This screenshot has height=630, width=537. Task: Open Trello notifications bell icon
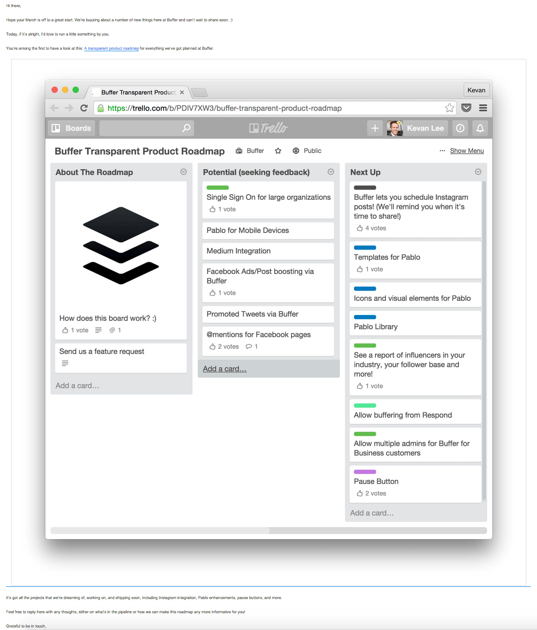[x=480, y=128]
